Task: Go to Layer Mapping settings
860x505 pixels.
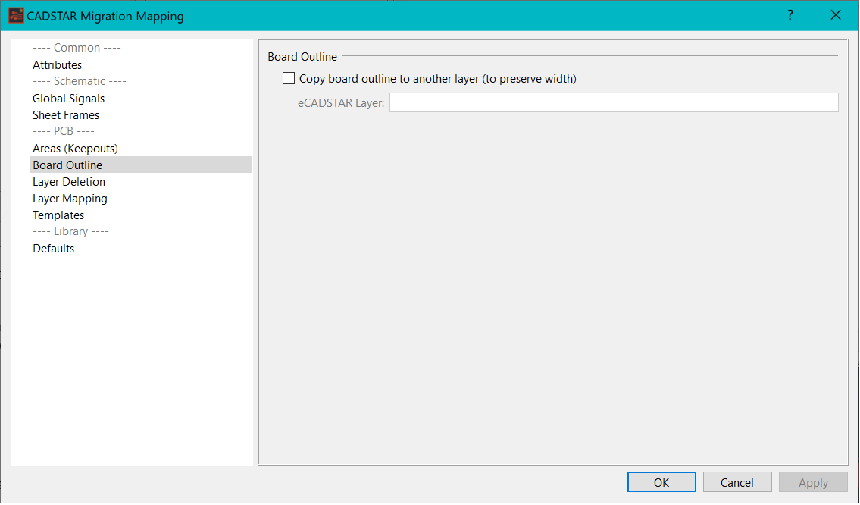Action: (x=70, y=198)
